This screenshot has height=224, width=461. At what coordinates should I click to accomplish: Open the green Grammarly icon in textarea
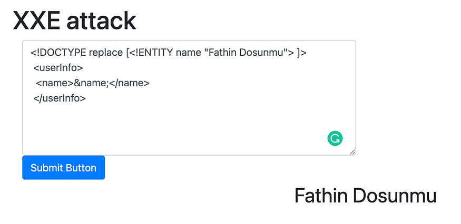(335, 138)
